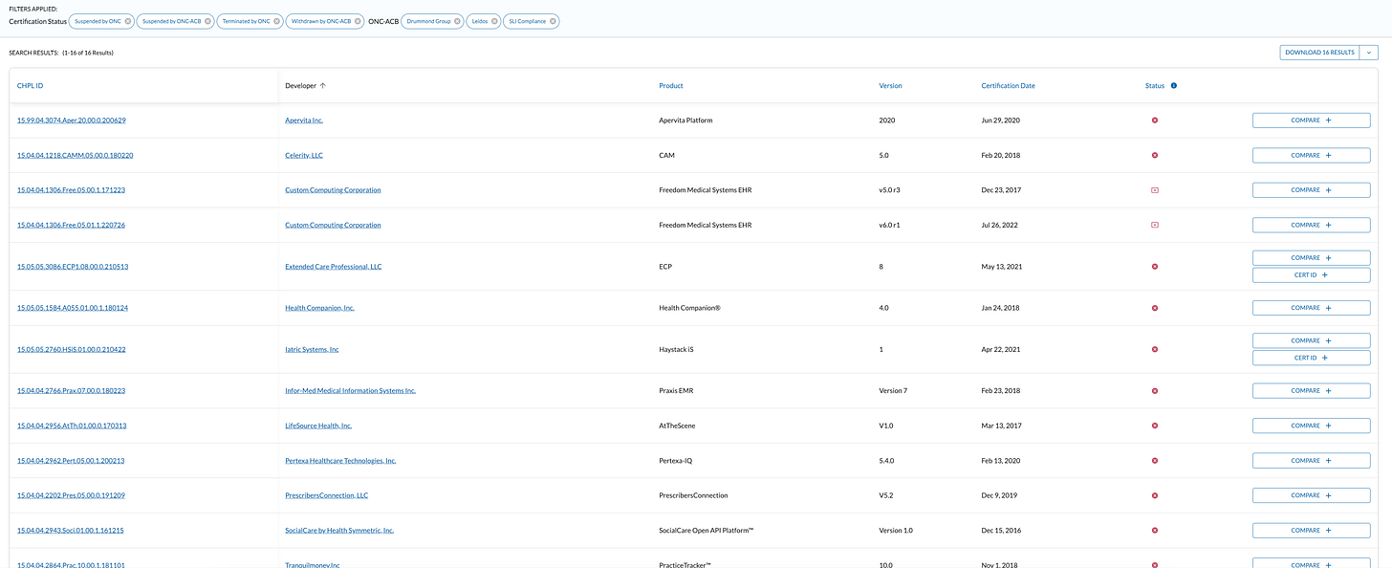
Task: Compare SocialCare Open API Platform listing
Action: point(1311,531)
